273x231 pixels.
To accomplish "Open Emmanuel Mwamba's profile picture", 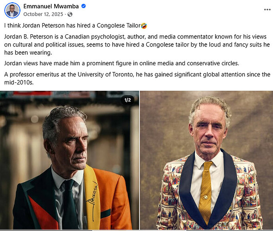I will click(x=12, y=10).
